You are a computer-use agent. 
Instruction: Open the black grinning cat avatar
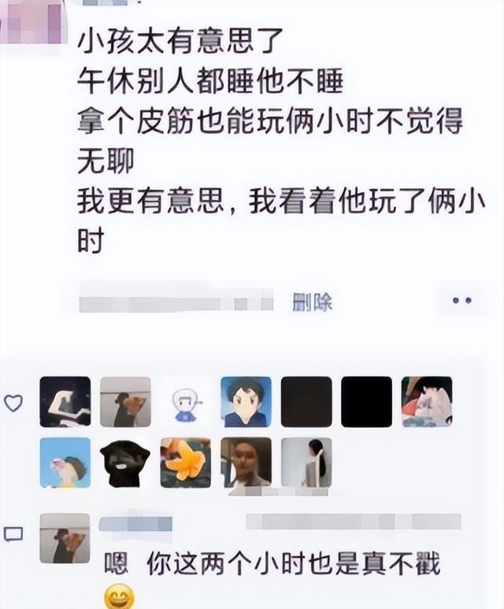pyautogui.click(x=125, y=462)
